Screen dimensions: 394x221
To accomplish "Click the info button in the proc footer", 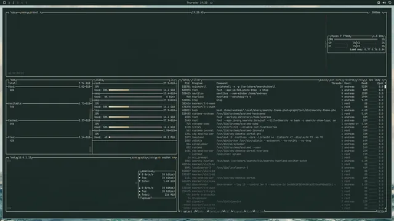I will [x=201, y=211].
